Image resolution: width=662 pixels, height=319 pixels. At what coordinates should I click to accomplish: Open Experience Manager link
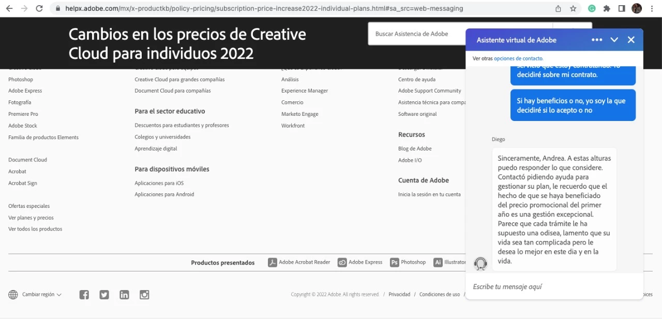(x=305, y=90)
